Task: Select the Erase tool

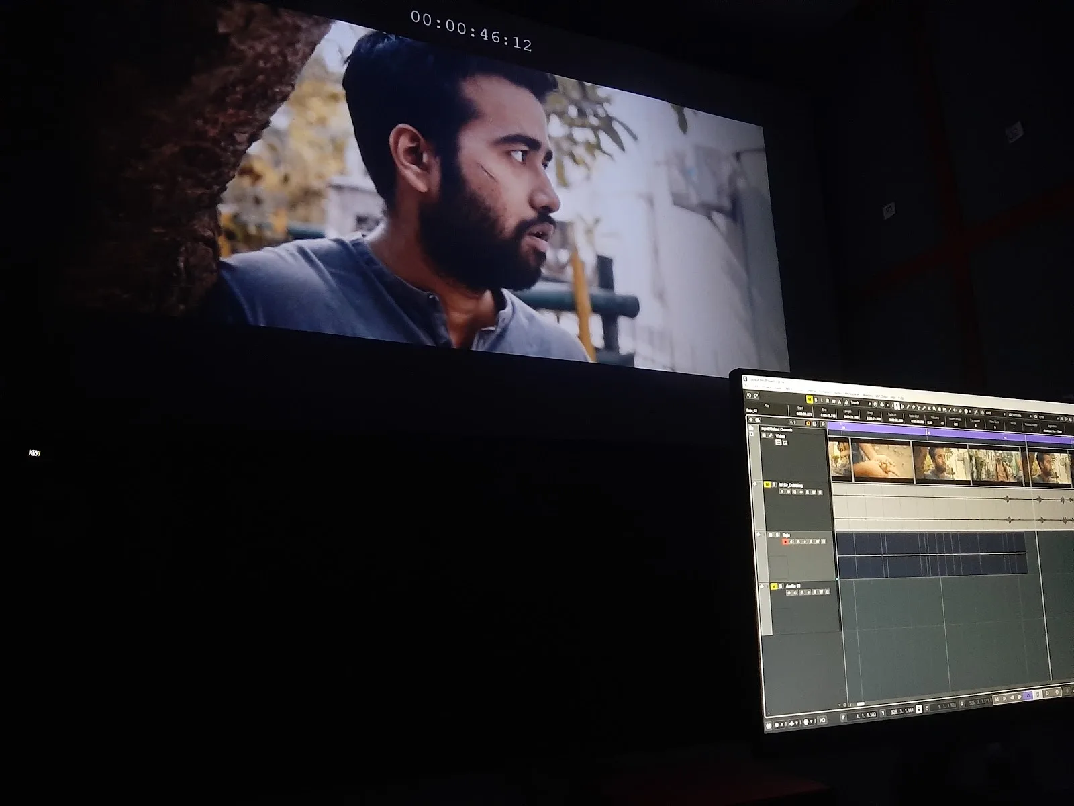Action: pos(913,408)
